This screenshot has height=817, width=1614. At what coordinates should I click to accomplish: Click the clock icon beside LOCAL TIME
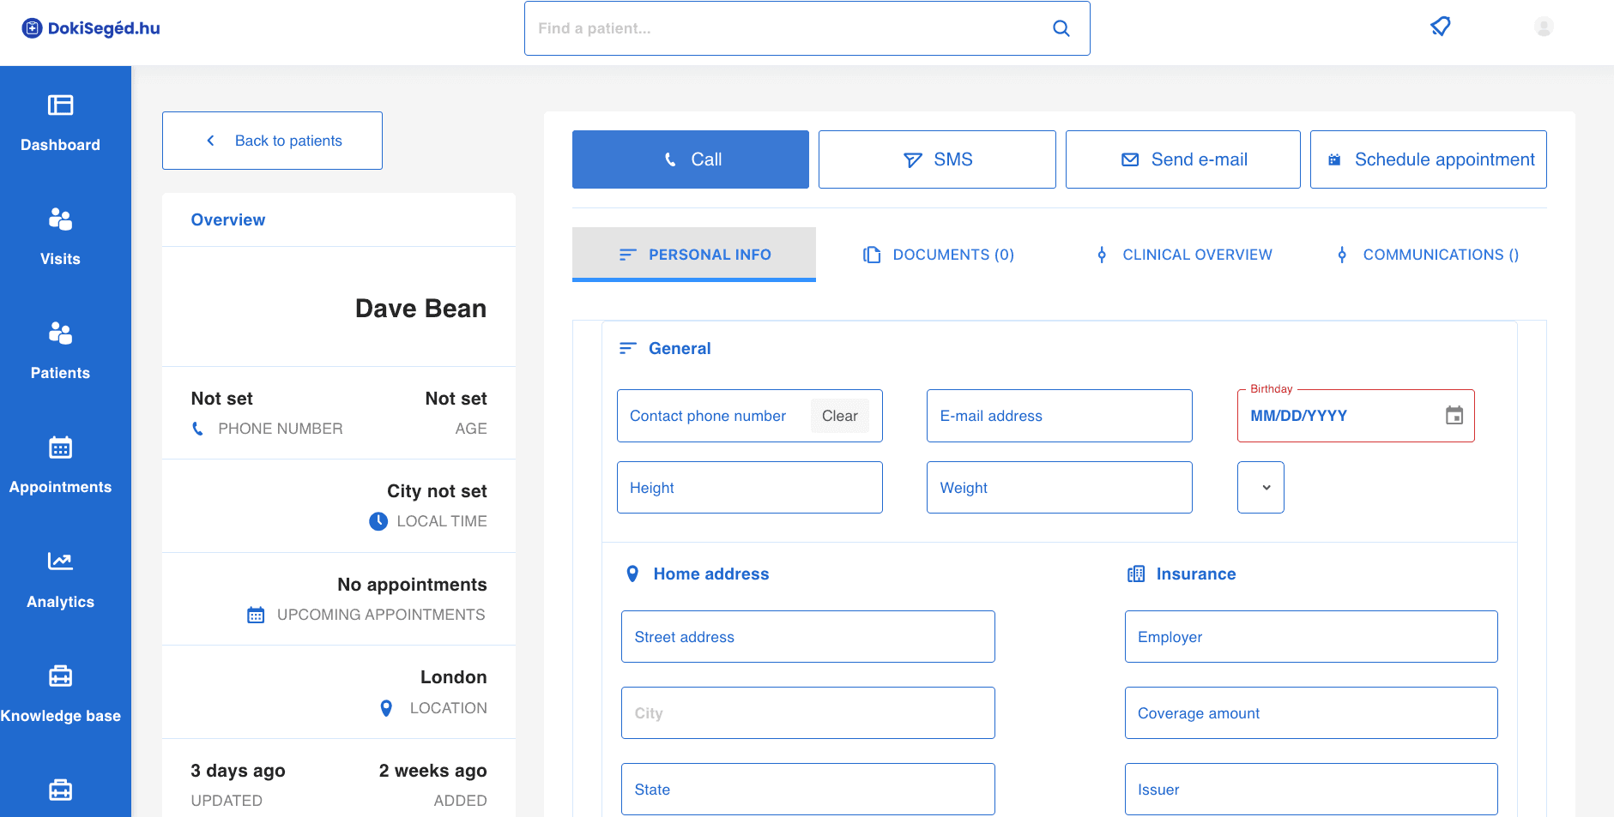click(x=378, y=521)
